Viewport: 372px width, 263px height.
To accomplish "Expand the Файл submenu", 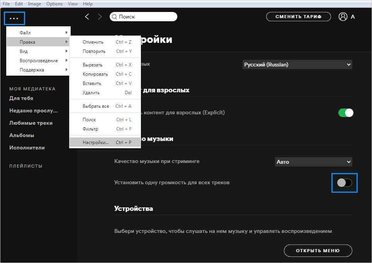I will click(38, 33).
